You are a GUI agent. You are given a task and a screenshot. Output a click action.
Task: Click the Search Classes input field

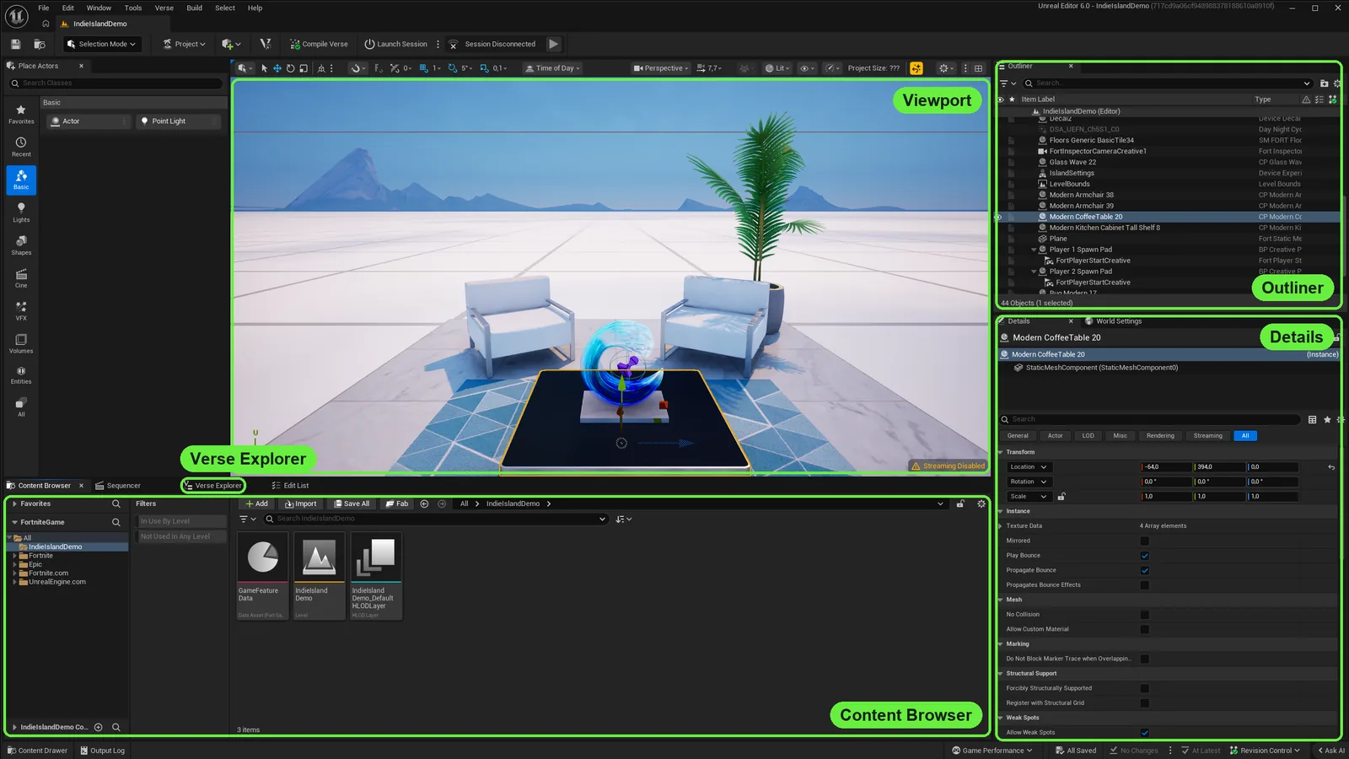116,83
